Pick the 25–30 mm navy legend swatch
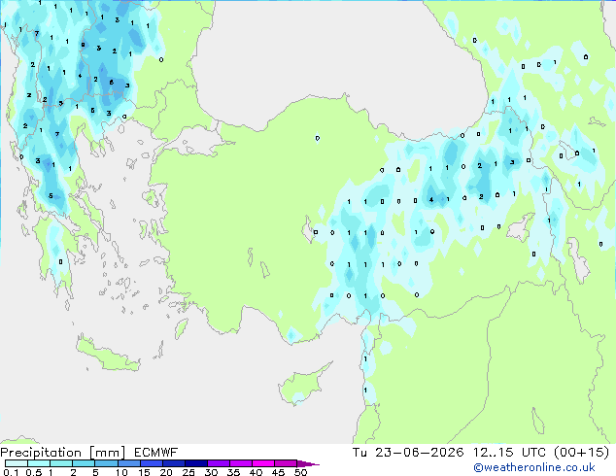Image resolution: width=616 pixels, height=476 pixels. click(x=196, y=463)
